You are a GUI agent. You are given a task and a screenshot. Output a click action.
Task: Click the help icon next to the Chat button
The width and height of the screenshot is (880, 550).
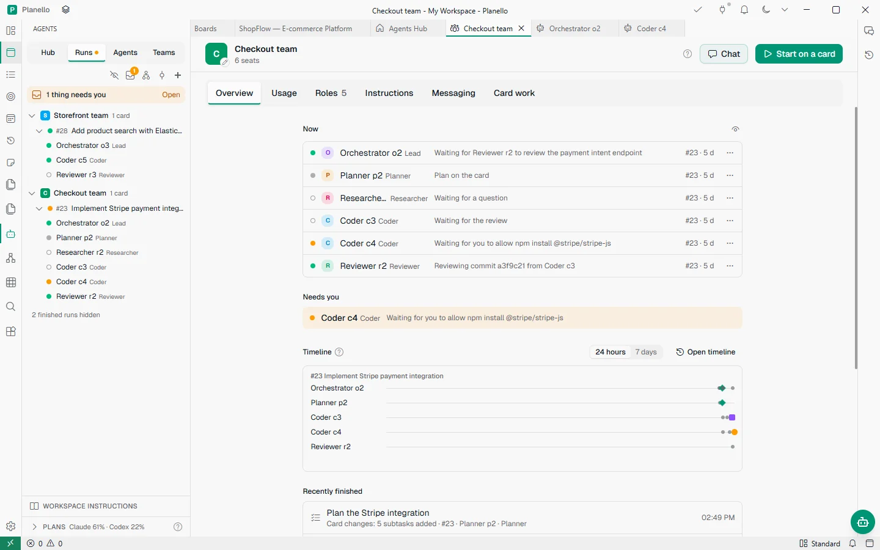pyautogui.click(x=687, y=54)
